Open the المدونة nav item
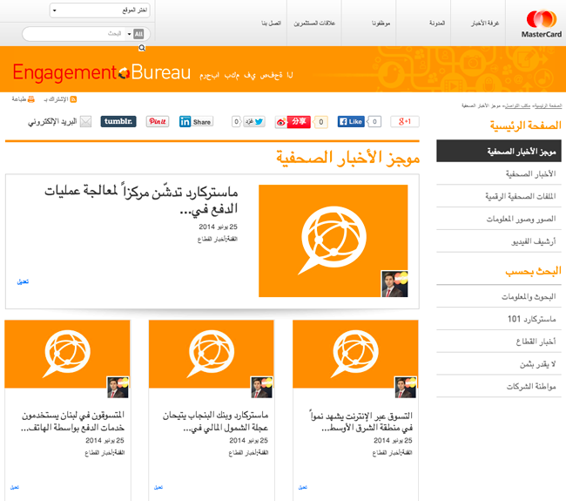566x501 pixels. pyautogui.click(x=437, y=24)
